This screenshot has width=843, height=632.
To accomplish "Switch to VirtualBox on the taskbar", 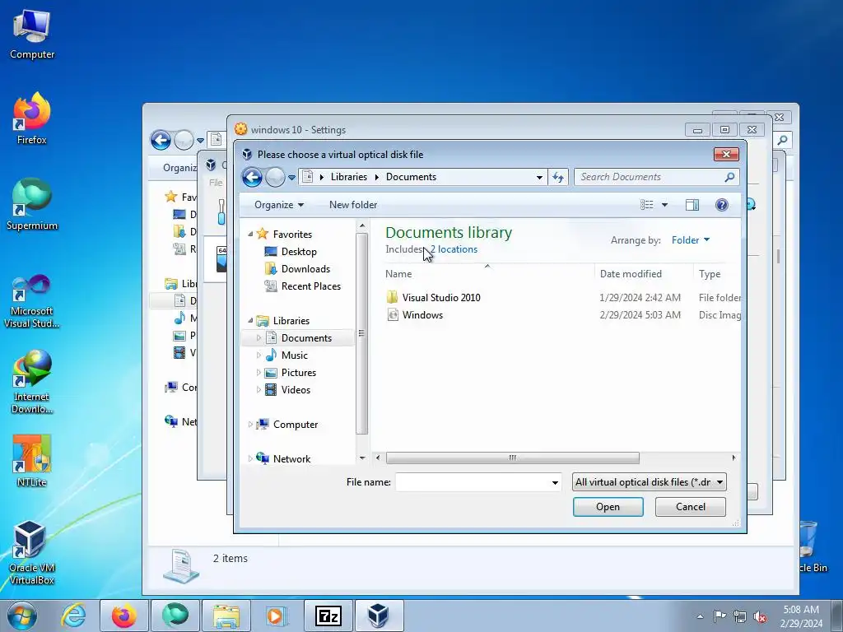I will (x=379, y=616).
